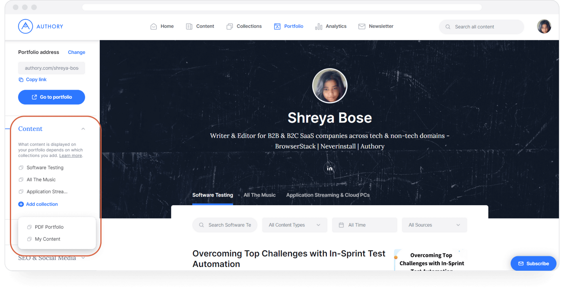Collapse the Content sidebar section
The image size is (564, 294).
click(x=83, y=129)
